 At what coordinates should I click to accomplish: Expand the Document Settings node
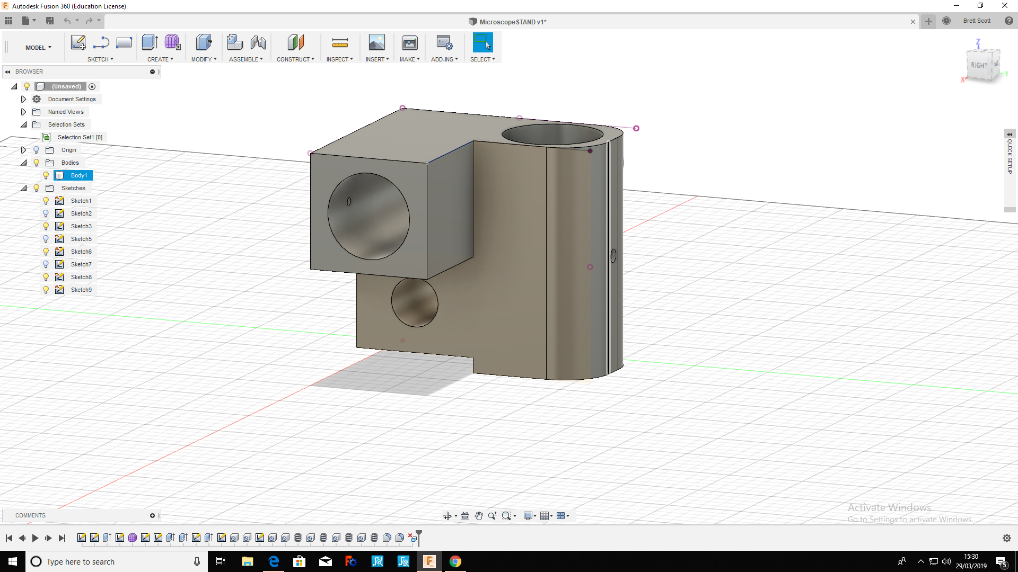pyautogui.click(x=23, y=99)
